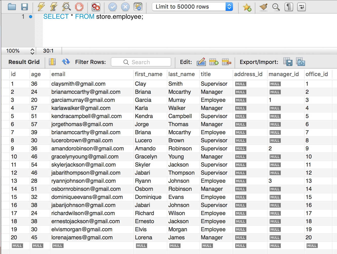Click store.employee text in the query
The height and width of the screenshot is (254, 337).
click(120, 17)
